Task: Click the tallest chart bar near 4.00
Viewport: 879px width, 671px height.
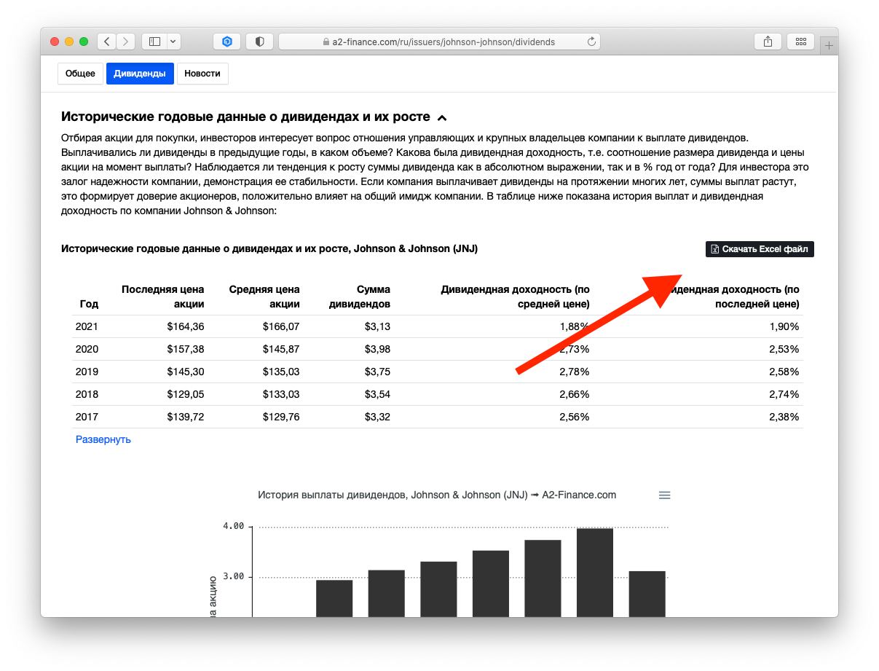Action: (595, 573)
